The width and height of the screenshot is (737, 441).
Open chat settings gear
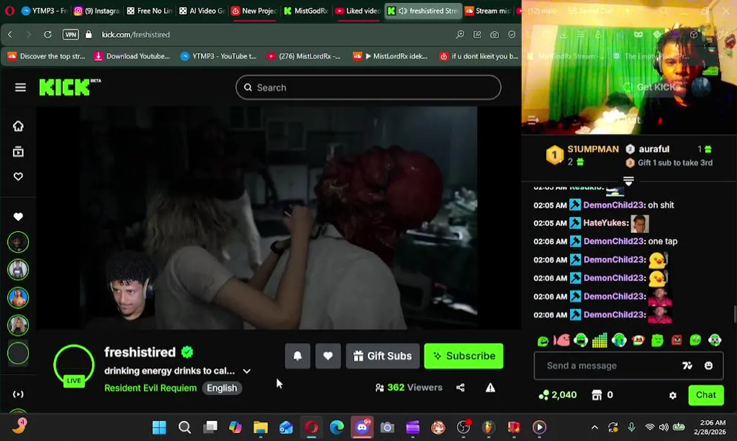tap(673, 395)
